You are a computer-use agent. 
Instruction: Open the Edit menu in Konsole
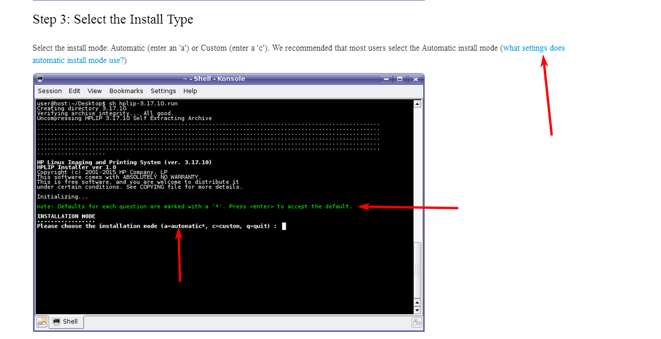pos(74,91)
